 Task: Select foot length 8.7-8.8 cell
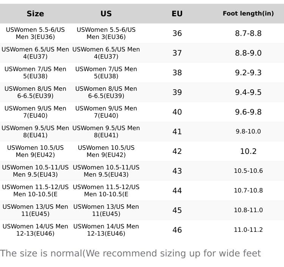(x=248, y=33)
